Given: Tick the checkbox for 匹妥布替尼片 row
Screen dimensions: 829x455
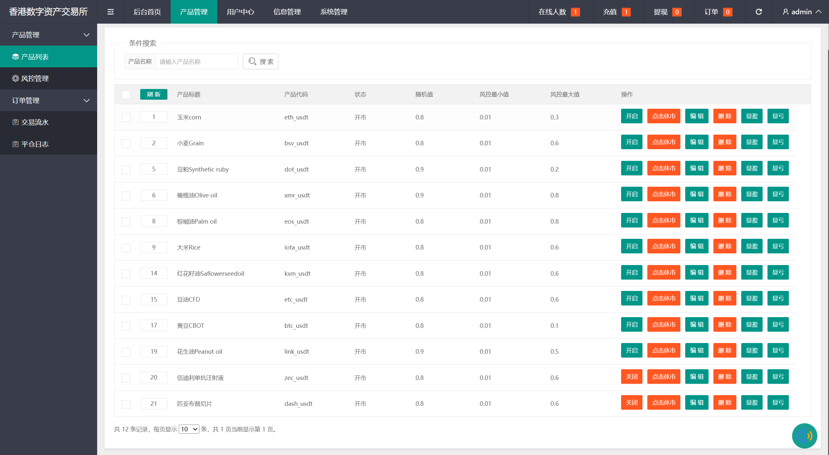Looking at the screenshot, I should coord(126,404).
